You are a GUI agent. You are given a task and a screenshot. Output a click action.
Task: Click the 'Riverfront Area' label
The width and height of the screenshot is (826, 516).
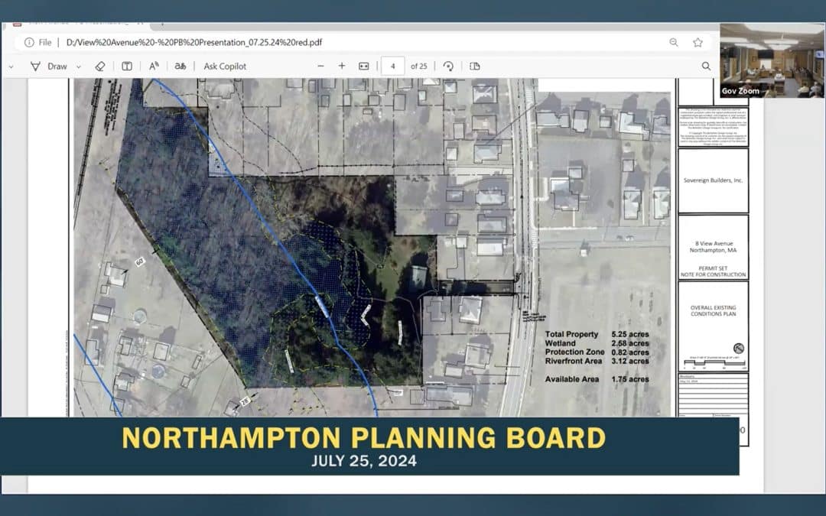click(x=573, y=361)
